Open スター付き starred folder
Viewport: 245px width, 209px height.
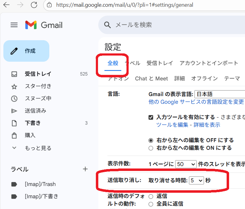click(38, 86)
